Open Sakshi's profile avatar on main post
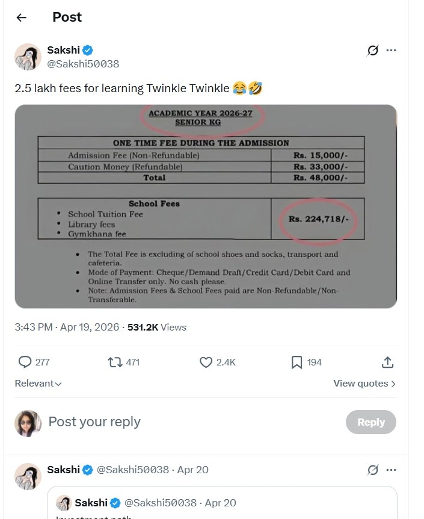This screenshot has width=424, height=519. tap(28, 57)
